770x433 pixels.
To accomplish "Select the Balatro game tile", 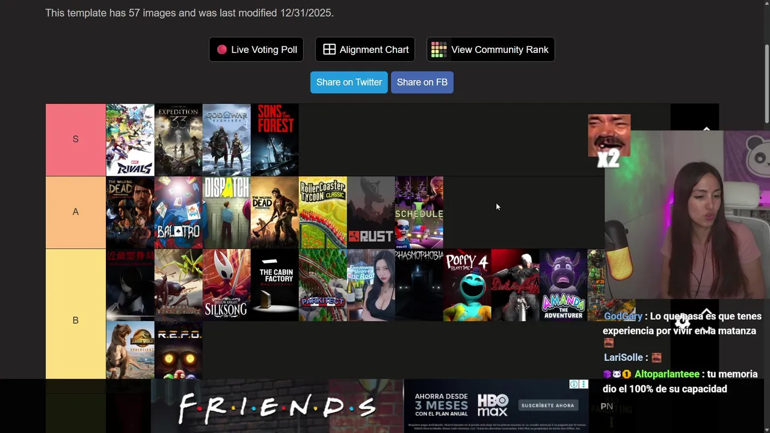I will coord(179,212).
